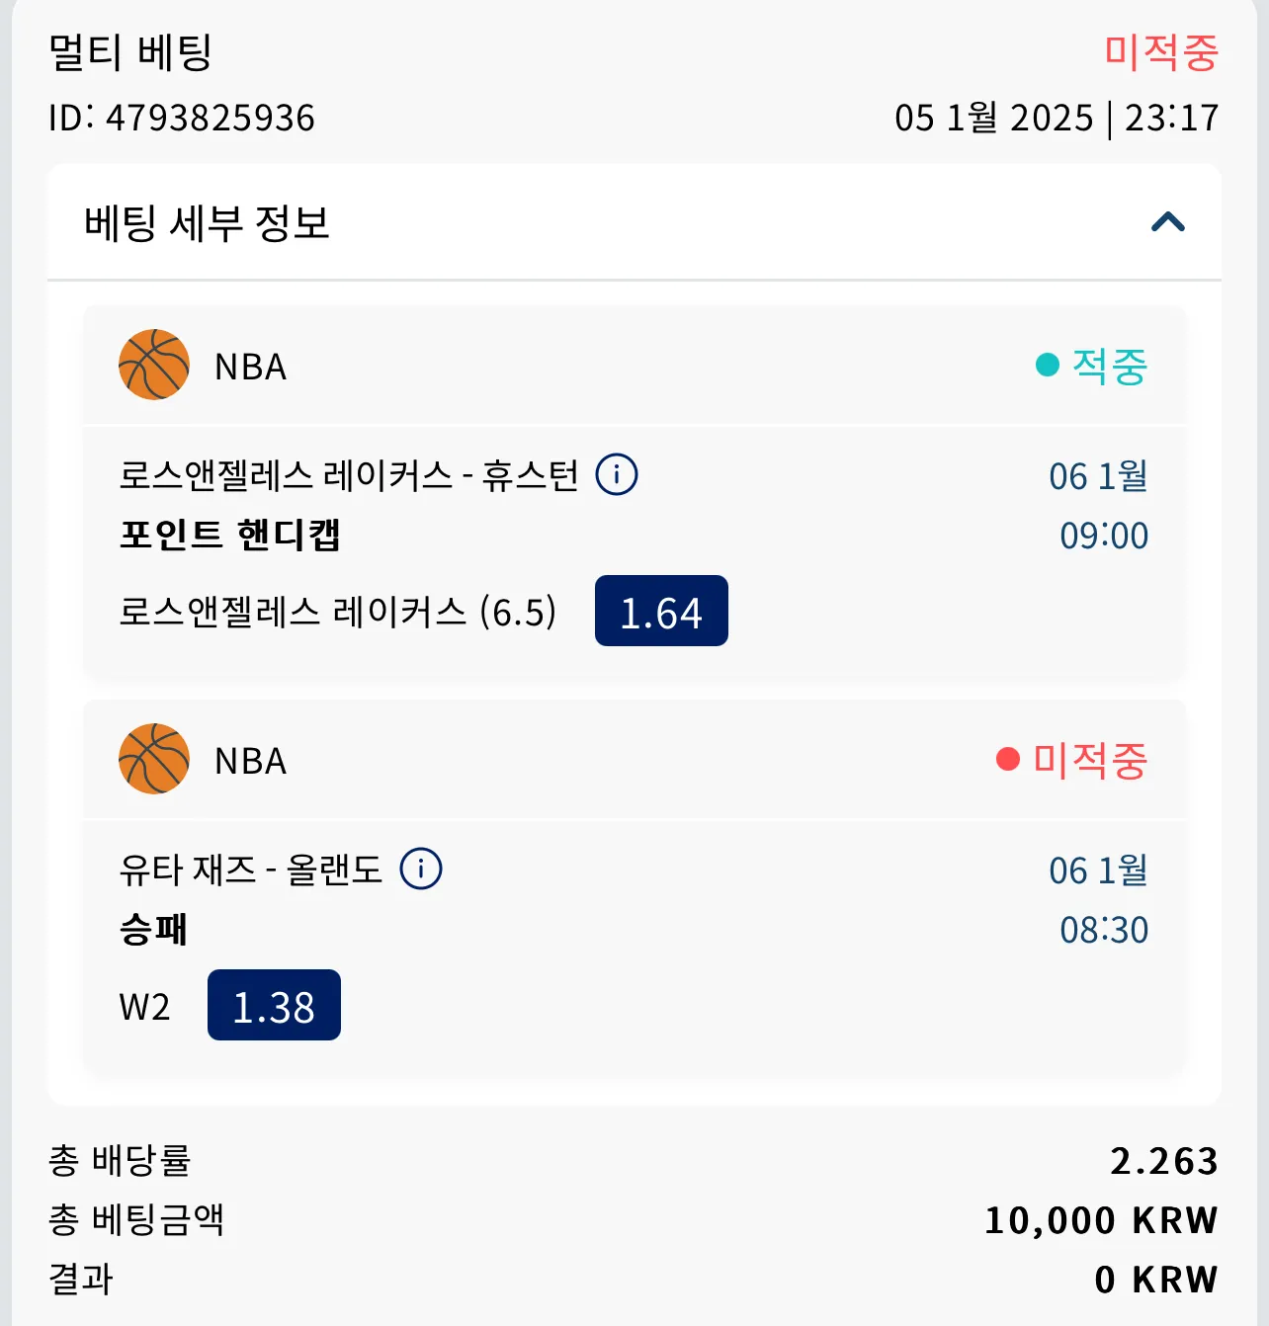Click the 결과 0 KRW value
Viewport: 1269px width, 1326px height.
[1156, 1280]
